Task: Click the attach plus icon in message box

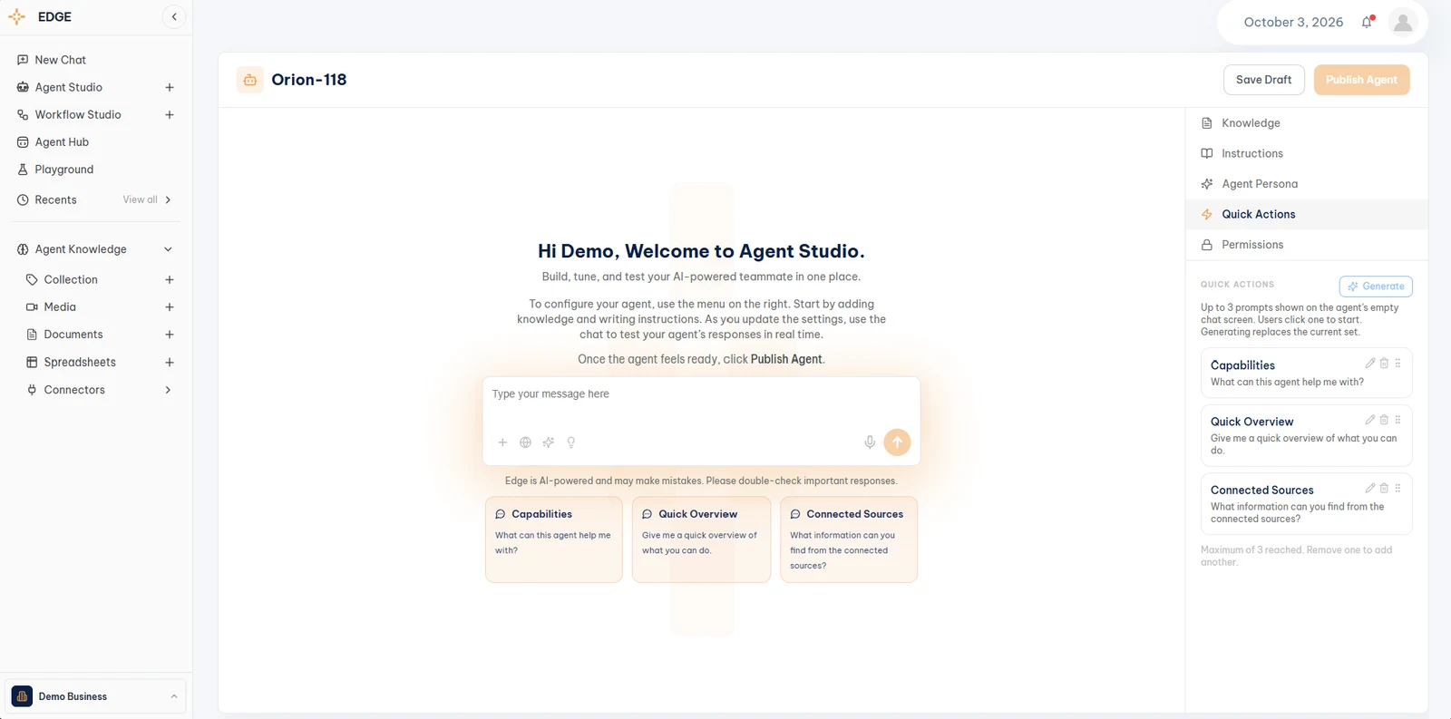Action: coord(502,442)
